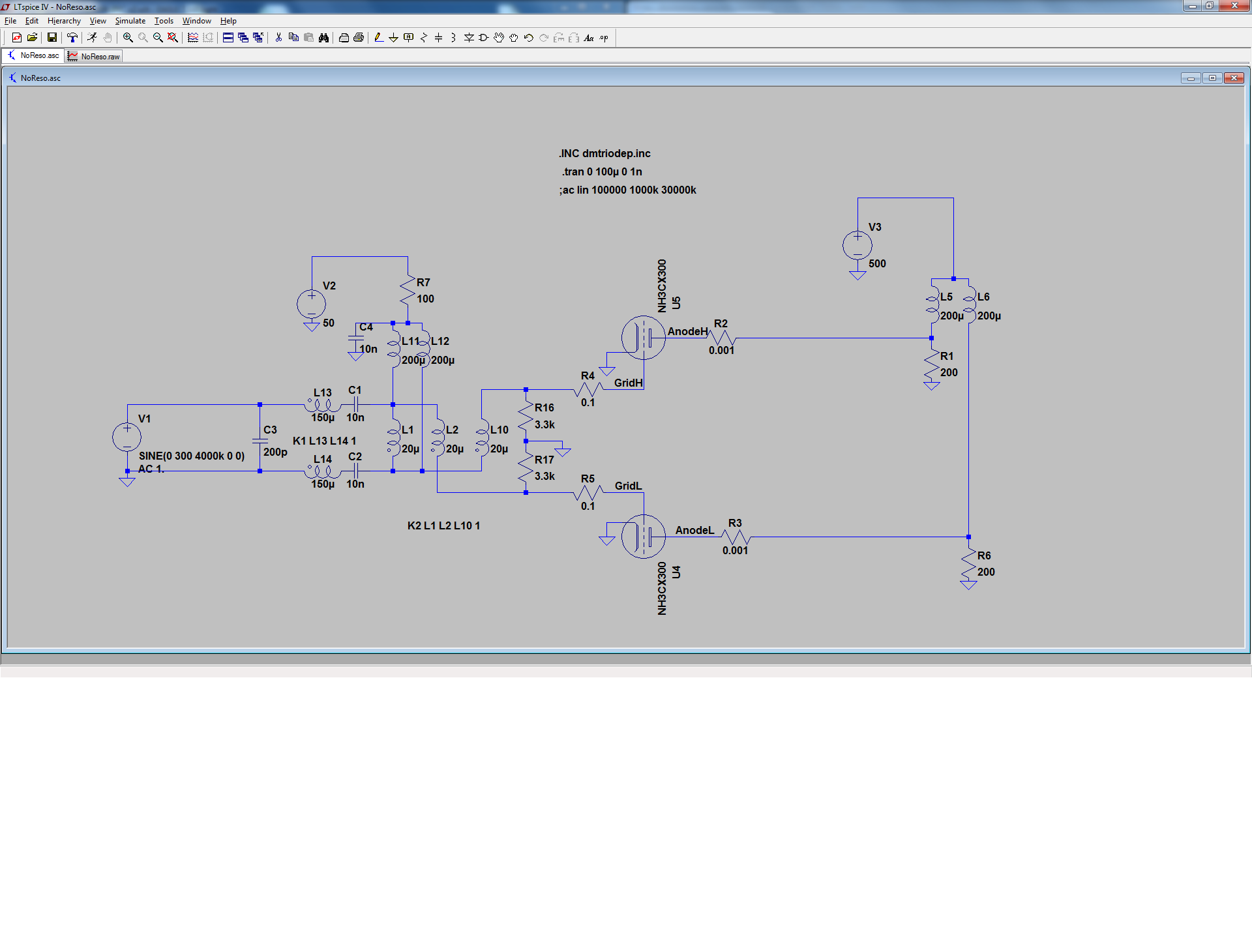Click the GridL net label
Viewport: 1252px width, 931px height.
(x=629, y=486)
